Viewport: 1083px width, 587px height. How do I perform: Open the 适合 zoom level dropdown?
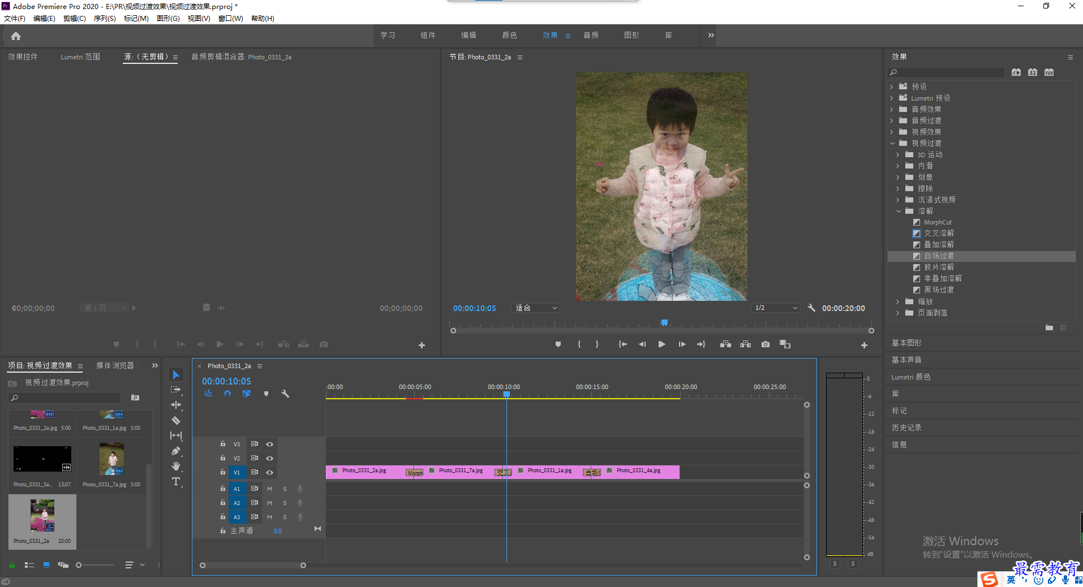click(x=536, y=308)
